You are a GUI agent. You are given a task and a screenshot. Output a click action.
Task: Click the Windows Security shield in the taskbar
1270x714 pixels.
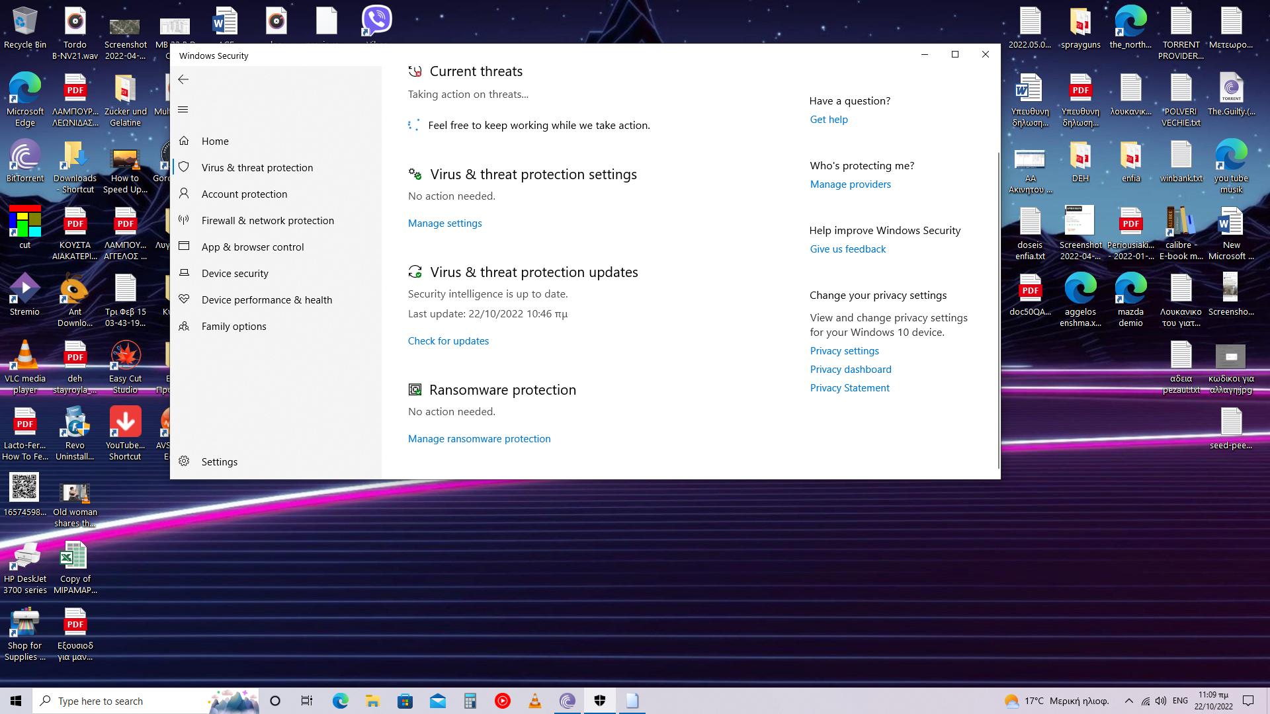coord(599,701)
